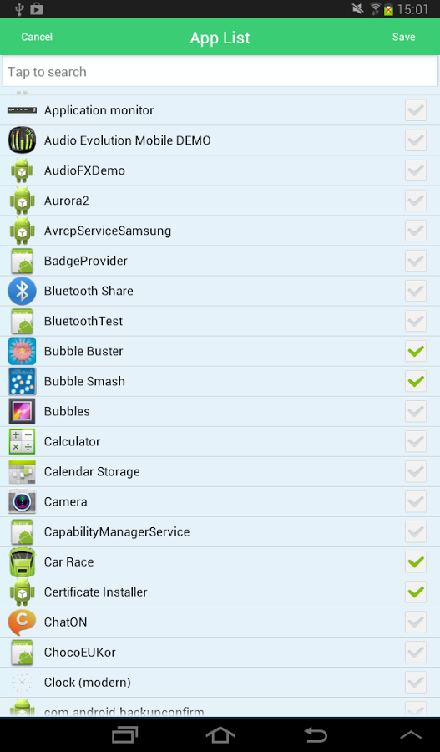This screenshot has height=752, width=440.
Task: Uncheck the Car Race checkbox
Action: pyautogui.click(x=416, y=562)
